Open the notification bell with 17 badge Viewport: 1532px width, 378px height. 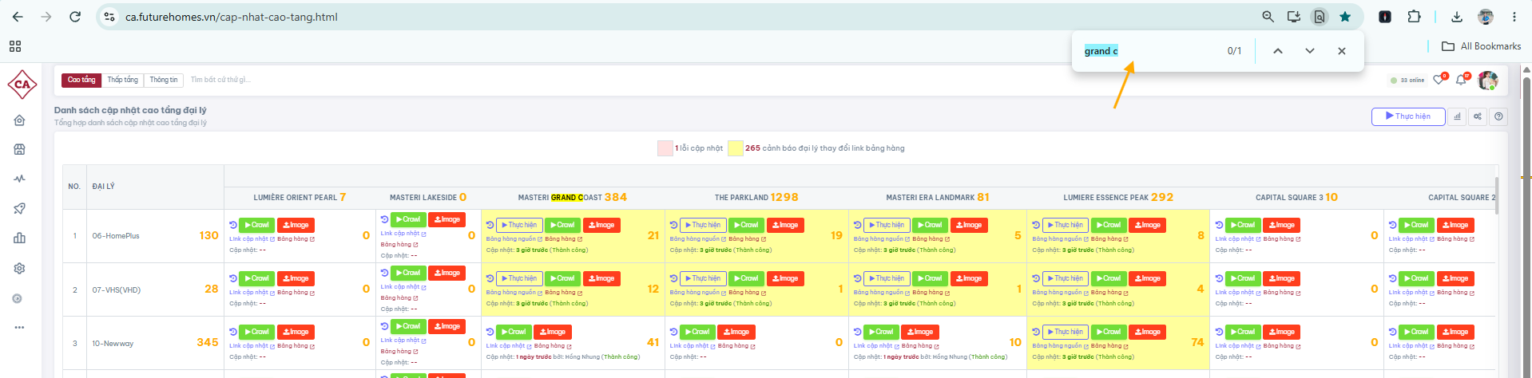point(1461,80)
